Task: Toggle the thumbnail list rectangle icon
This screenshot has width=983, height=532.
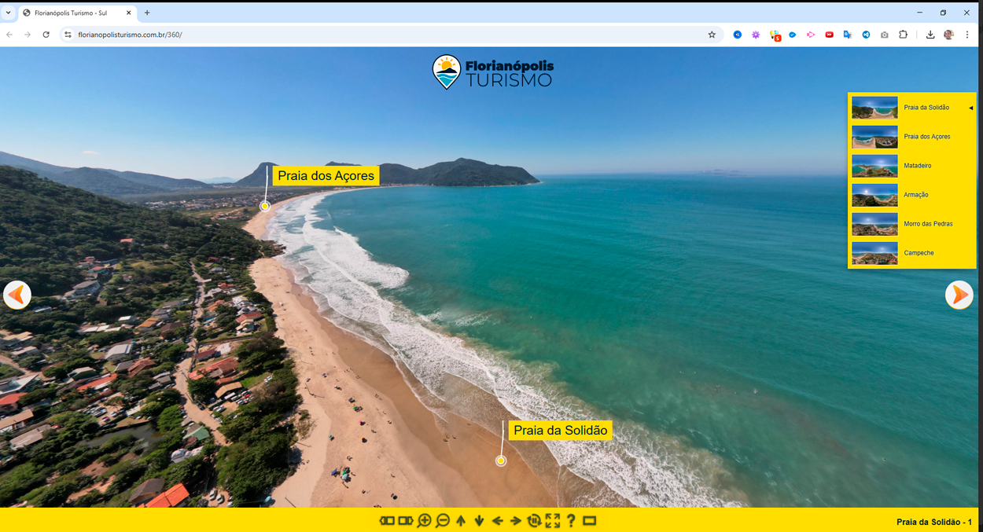Action: point(590,520)
